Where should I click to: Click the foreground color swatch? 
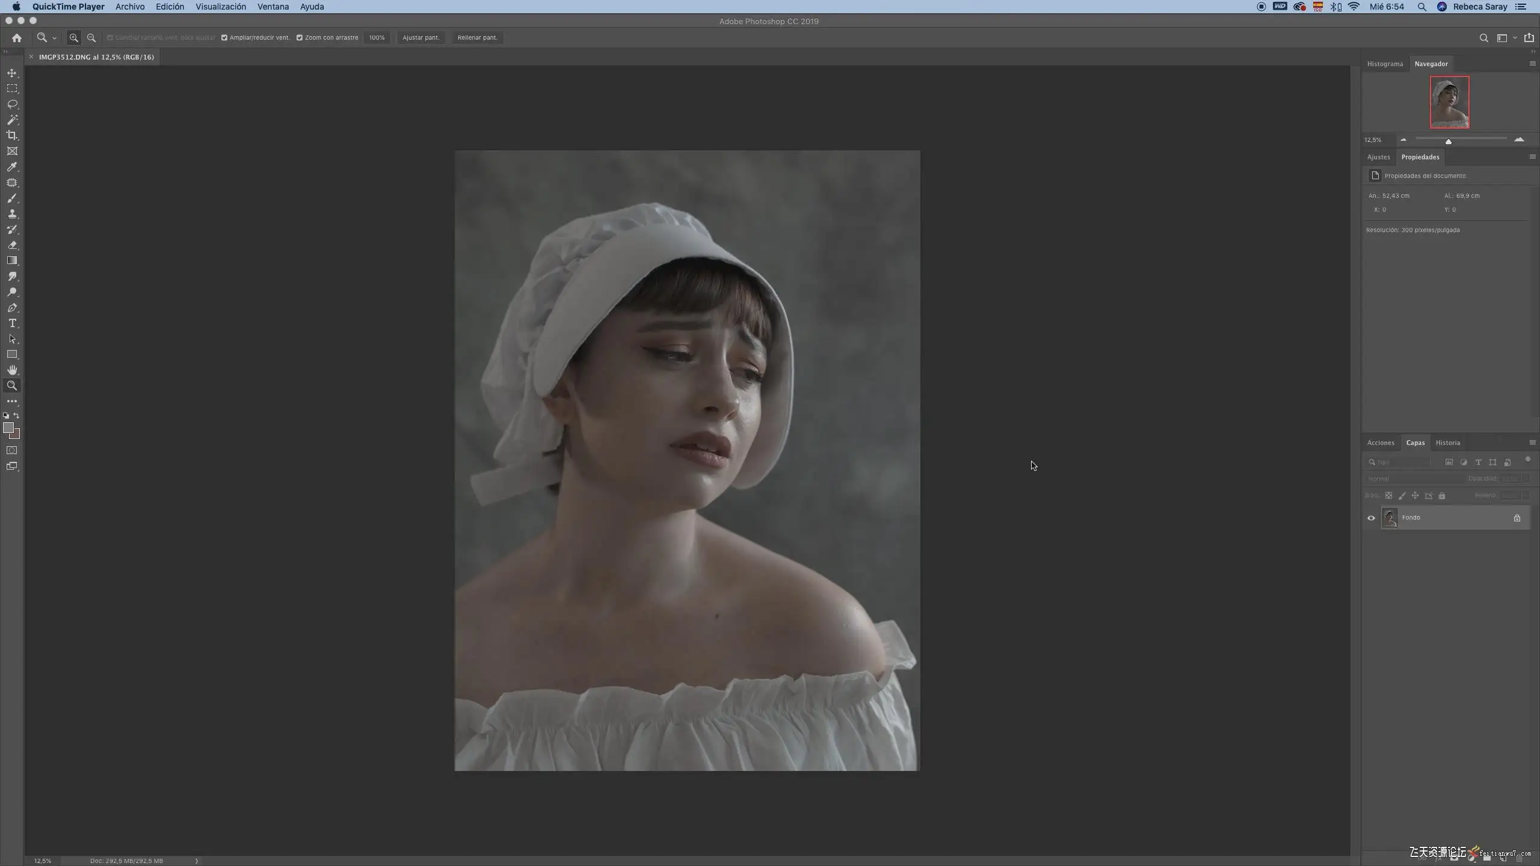[x=8, y=428]
